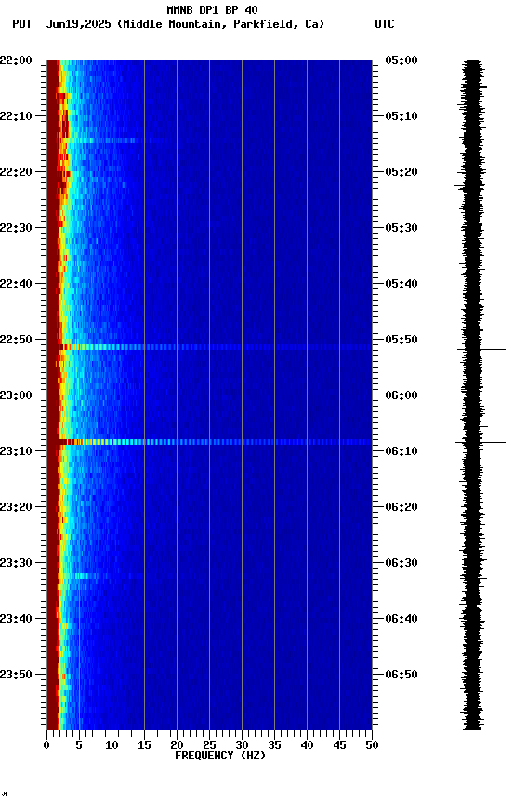Click the 22:00 PDT time label

coord(16,60)
